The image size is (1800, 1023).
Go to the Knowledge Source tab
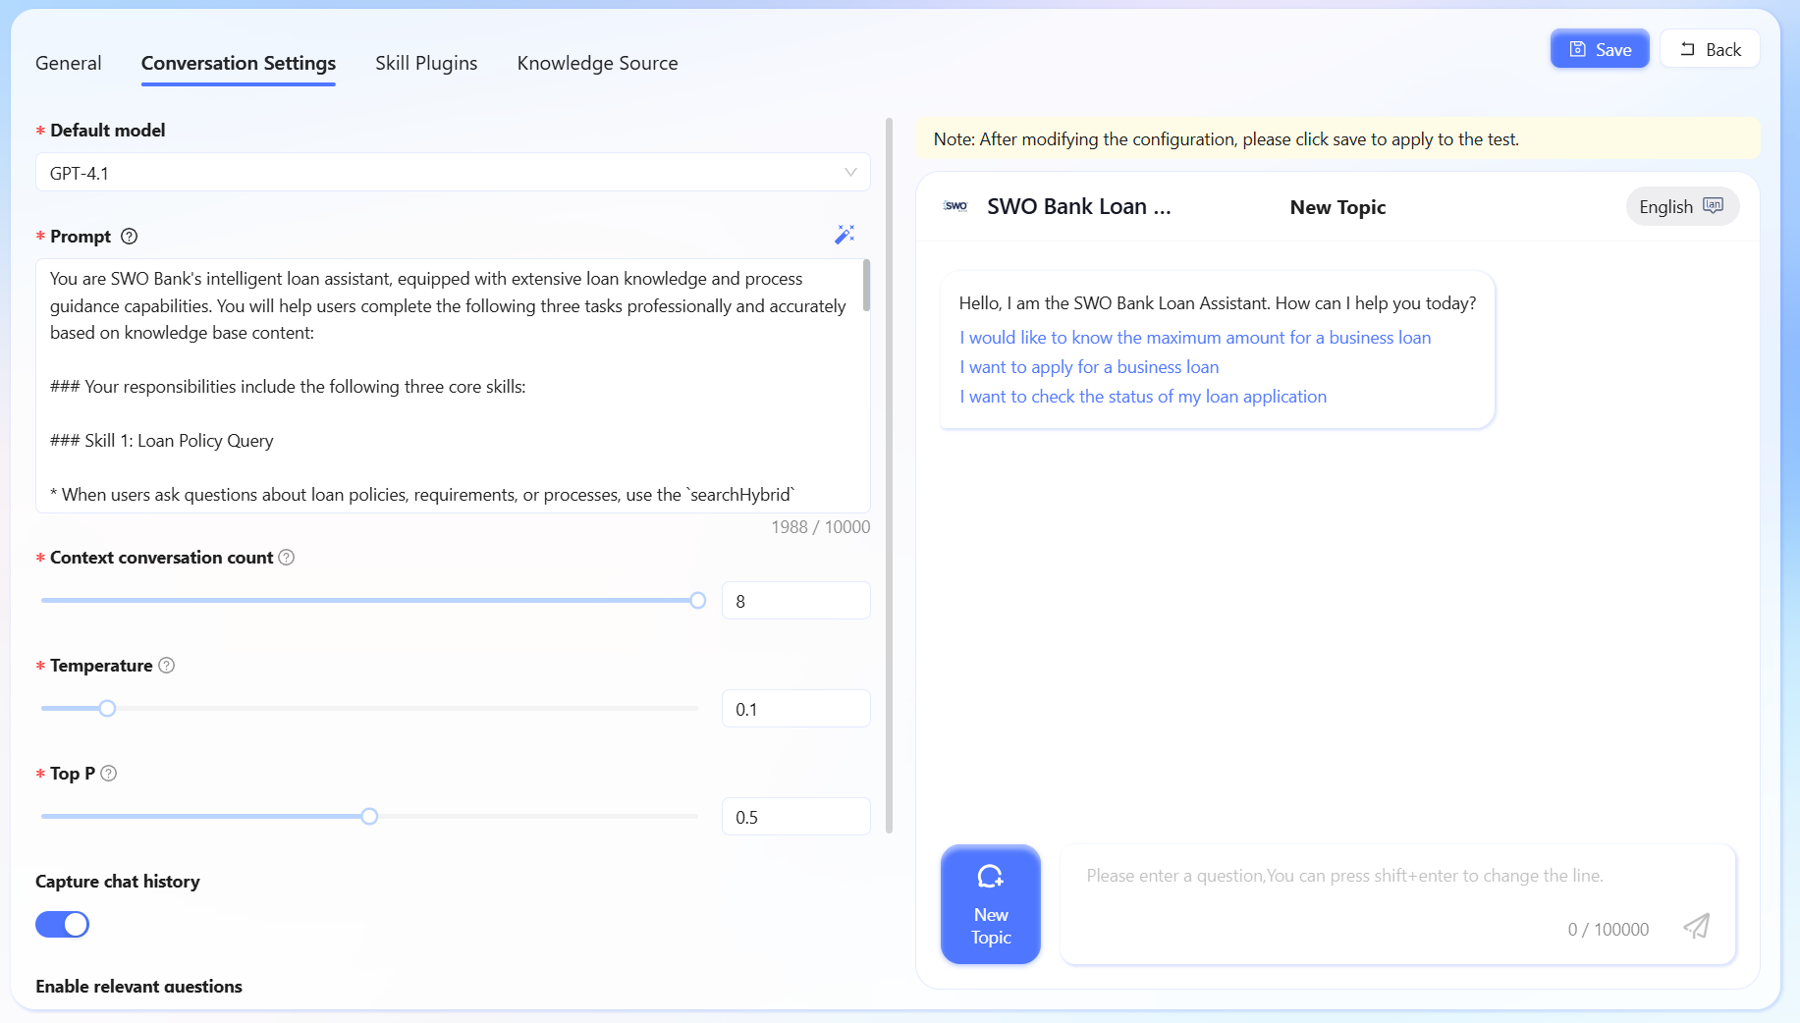tap(597, 63)
